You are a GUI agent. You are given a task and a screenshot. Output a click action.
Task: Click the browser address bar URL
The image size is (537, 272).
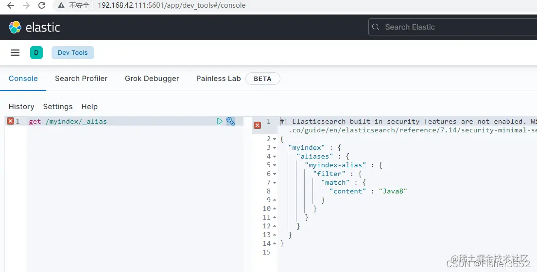point(172,5)
